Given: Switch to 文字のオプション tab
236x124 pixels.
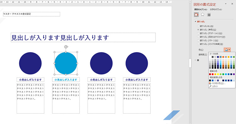Looking at the screenshot, I should (x=216, y=9).
